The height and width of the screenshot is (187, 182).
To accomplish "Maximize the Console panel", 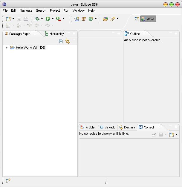I will pos(176,127).
